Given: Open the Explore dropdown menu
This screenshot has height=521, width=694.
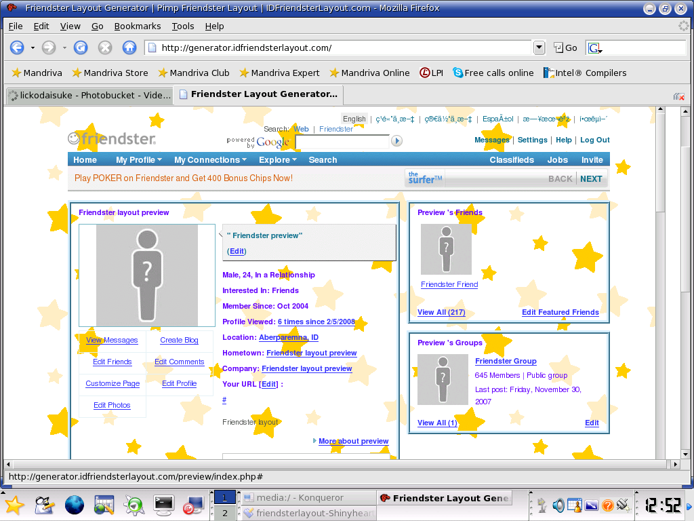Looking at the screenshot, I should tap(277, 159).
